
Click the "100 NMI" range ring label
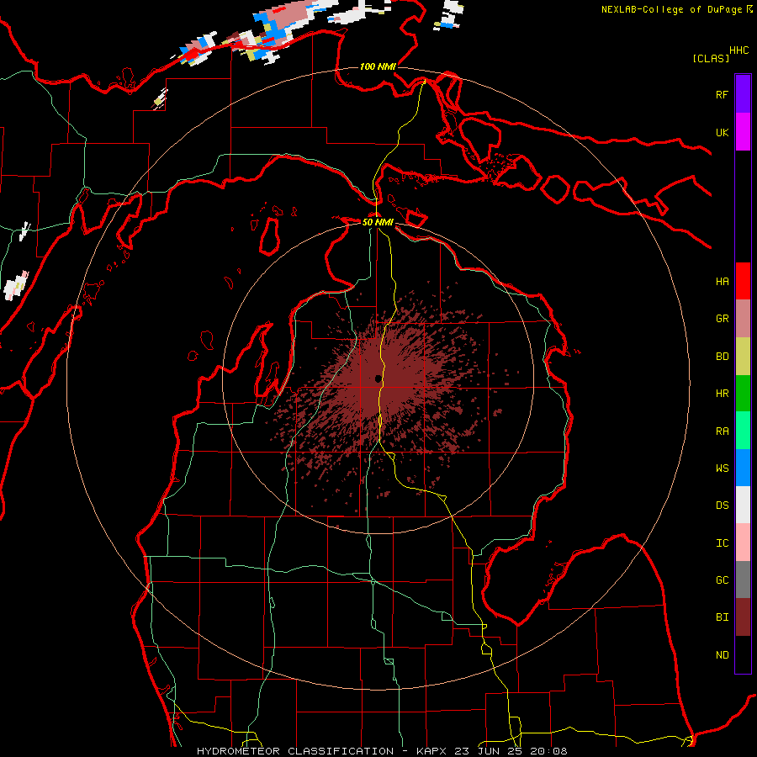point(378,66)
